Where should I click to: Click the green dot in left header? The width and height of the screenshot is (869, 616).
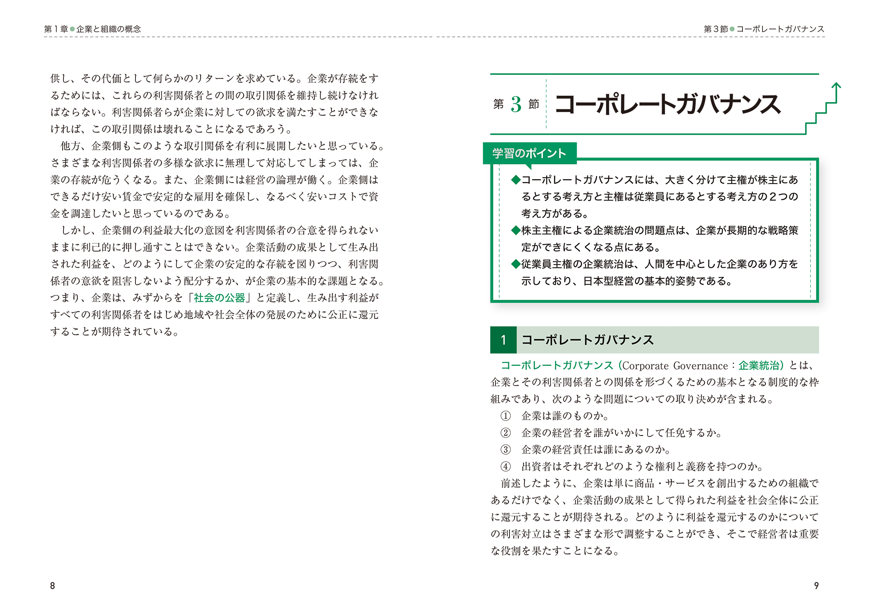pos(72,29)
